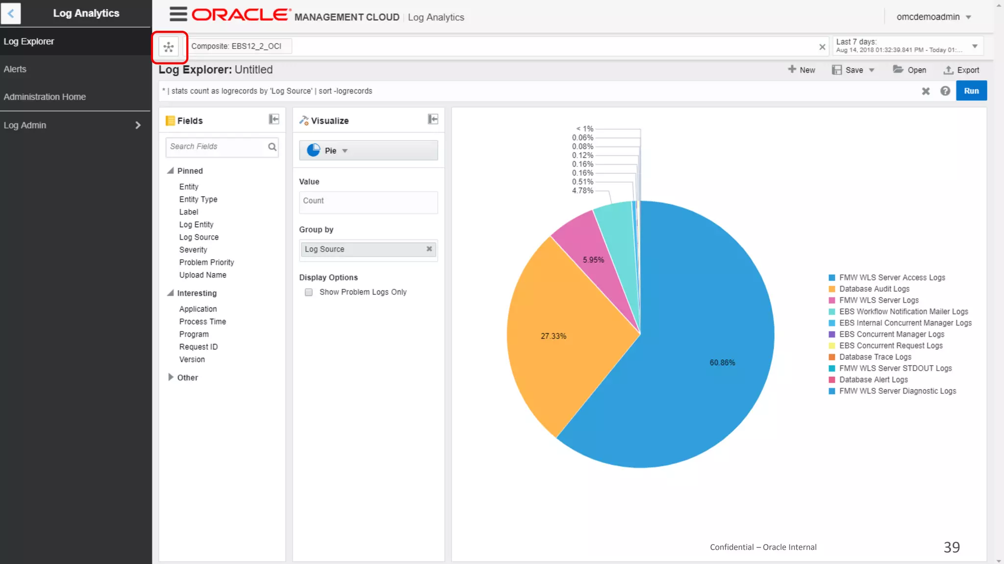Screen dimensions: 1004x564
Task: Select the Program field
Action: coord(194,334)
